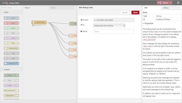The width and height of the screenshot is (182, 103).
Task: Select the status node in palette
Action: coord(11,28)
